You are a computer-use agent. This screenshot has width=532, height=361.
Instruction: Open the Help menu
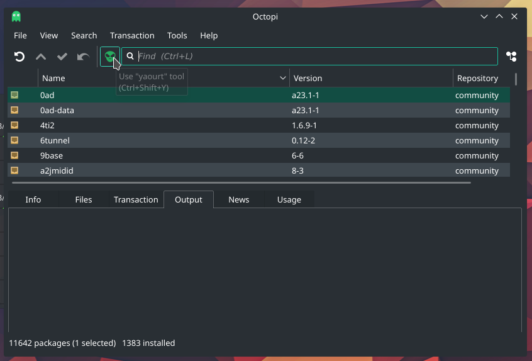coord(209,36)
